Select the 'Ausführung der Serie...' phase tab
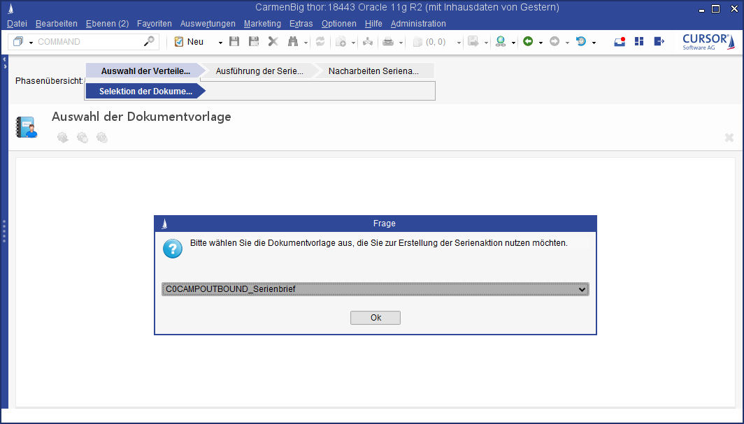744x424 pixels. 259,71
